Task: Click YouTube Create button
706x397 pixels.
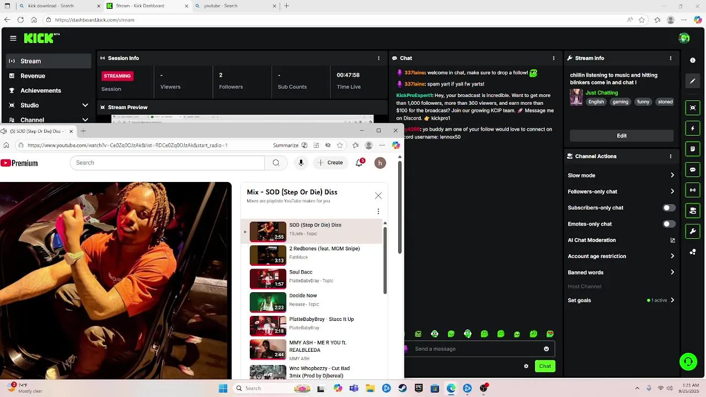Action: point(330,163)
